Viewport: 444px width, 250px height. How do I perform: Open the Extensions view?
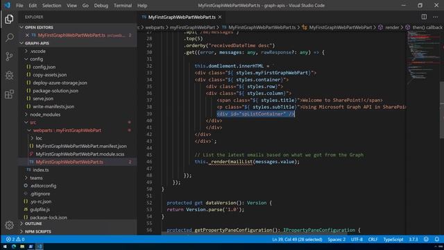pos(9,94)
